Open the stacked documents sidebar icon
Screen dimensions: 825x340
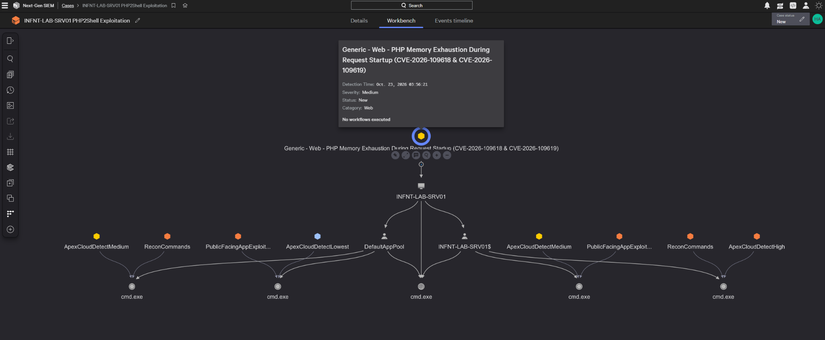click(10, 74)
